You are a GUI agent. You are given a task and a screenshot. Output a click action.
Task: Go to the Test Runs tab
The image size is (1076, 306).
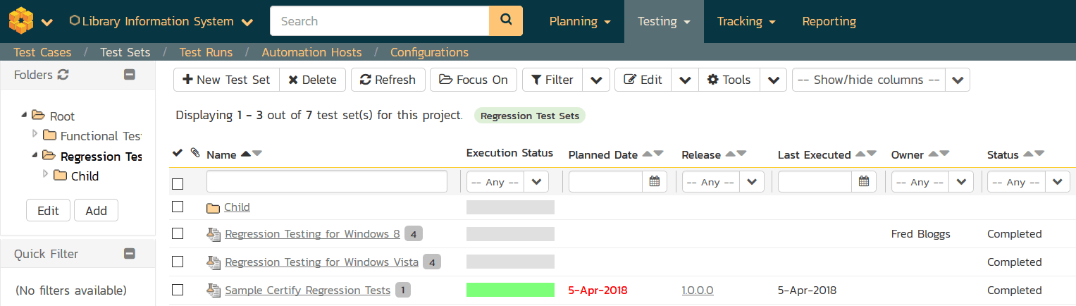pyautogui.click(x=206, y=52)
